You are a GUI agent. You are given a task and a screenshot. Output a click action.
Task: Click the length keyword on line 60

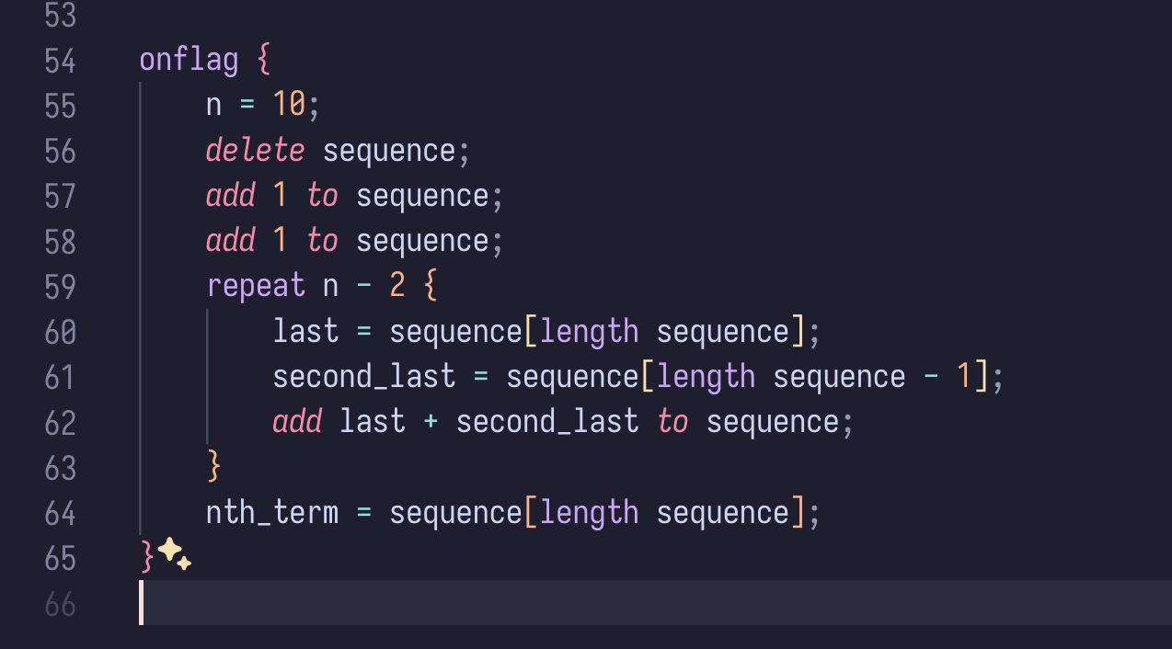pos(589,331)
